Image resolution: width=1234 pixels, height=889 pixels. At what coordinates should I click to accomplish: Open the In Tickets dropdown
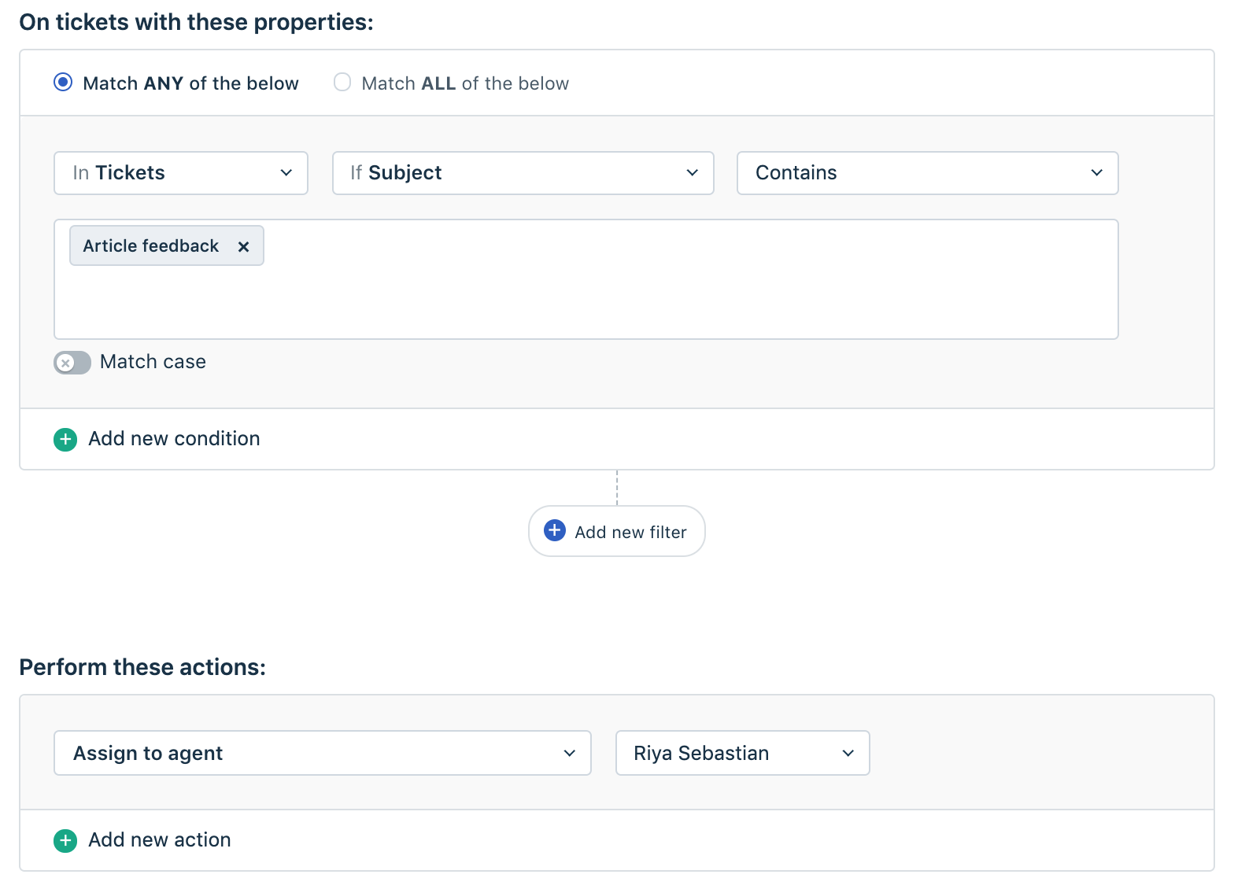pyautogui.click(x=180, y=173)
